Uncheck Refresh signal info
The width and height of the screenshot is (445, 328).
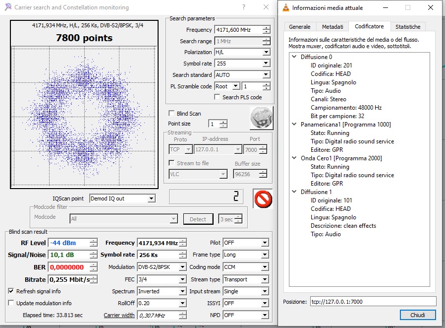11,291
